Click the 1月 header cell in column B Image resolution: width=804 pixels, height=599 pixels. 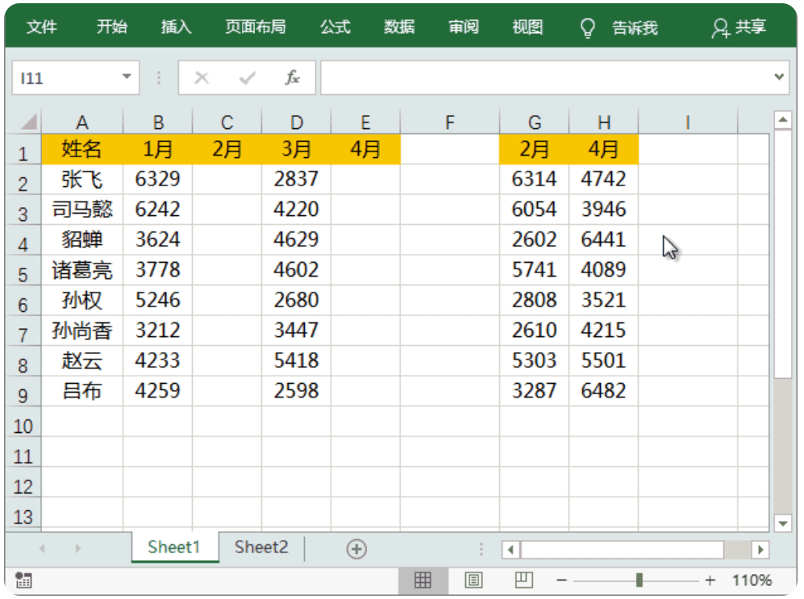tap(157, 149)
